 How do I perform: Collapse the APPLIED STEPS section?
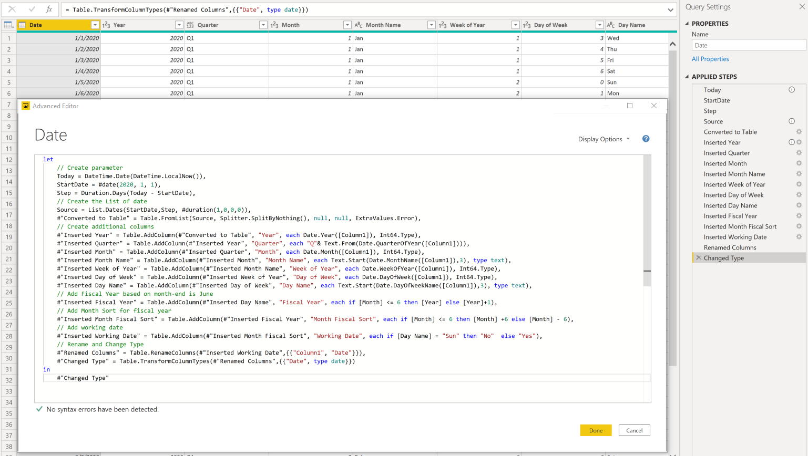(687, 77)
